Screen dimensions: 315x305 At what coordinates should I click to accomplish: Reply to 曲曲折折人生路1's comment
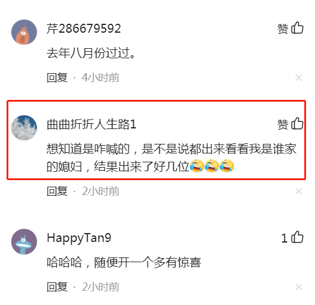pyautogui.click(x=57, y=191)
